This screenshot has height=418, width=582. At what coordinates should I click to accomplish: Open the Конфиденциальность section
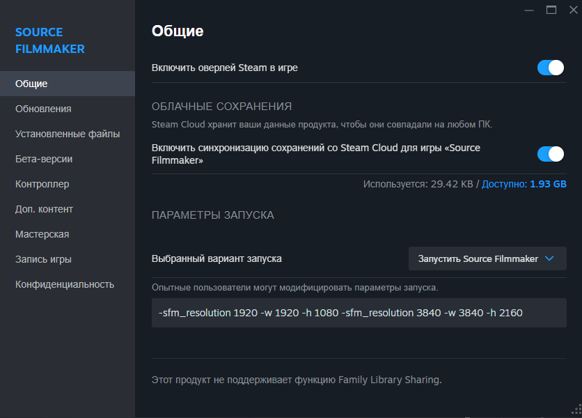point(68,284)
